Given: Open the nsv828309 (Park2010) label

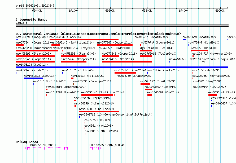Looking at the screenshot, I should [163, 70].
